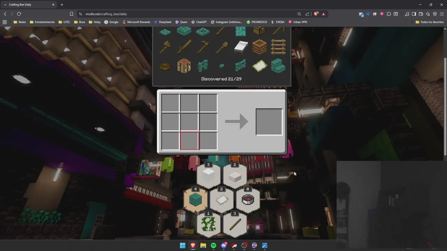Open Brave Wallet icon
The height and width of the screenshot is (251, 447).
(x=421, y=14)
